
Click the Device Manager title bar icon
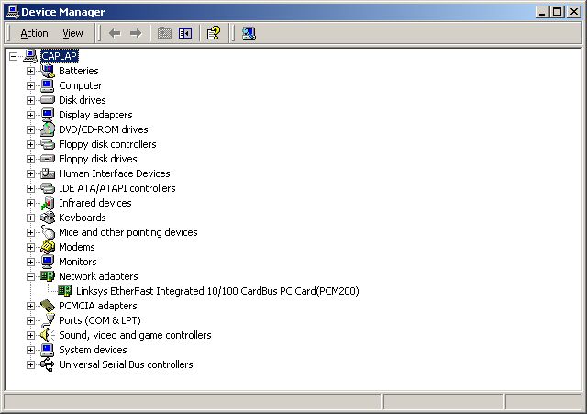click(x=12, y=12)
